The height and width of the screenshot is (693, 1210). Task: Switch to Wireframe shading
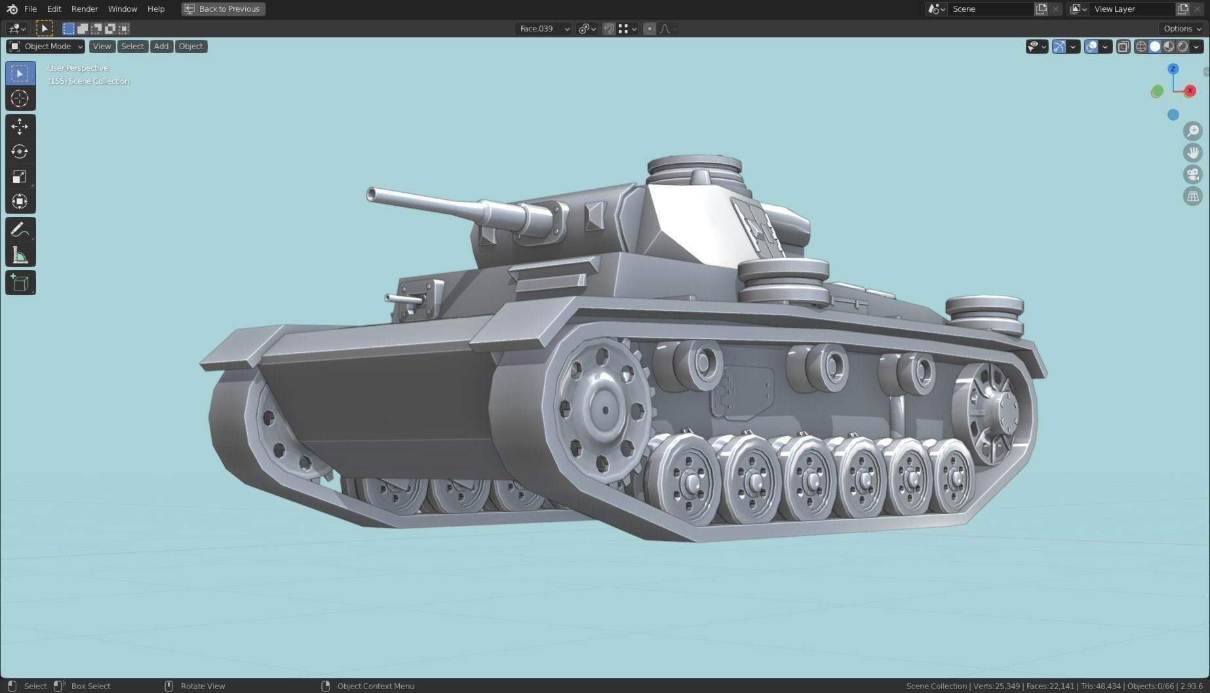pos(1141,46)
